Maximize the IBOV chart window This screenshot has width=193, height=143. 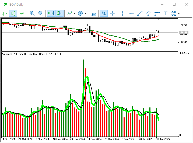pos(174,4)
